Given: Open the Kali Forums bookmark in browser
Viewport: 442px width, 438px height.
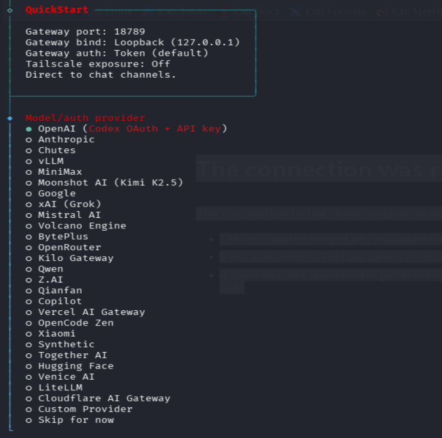Looking at the screenshot, I should (328, 12).
